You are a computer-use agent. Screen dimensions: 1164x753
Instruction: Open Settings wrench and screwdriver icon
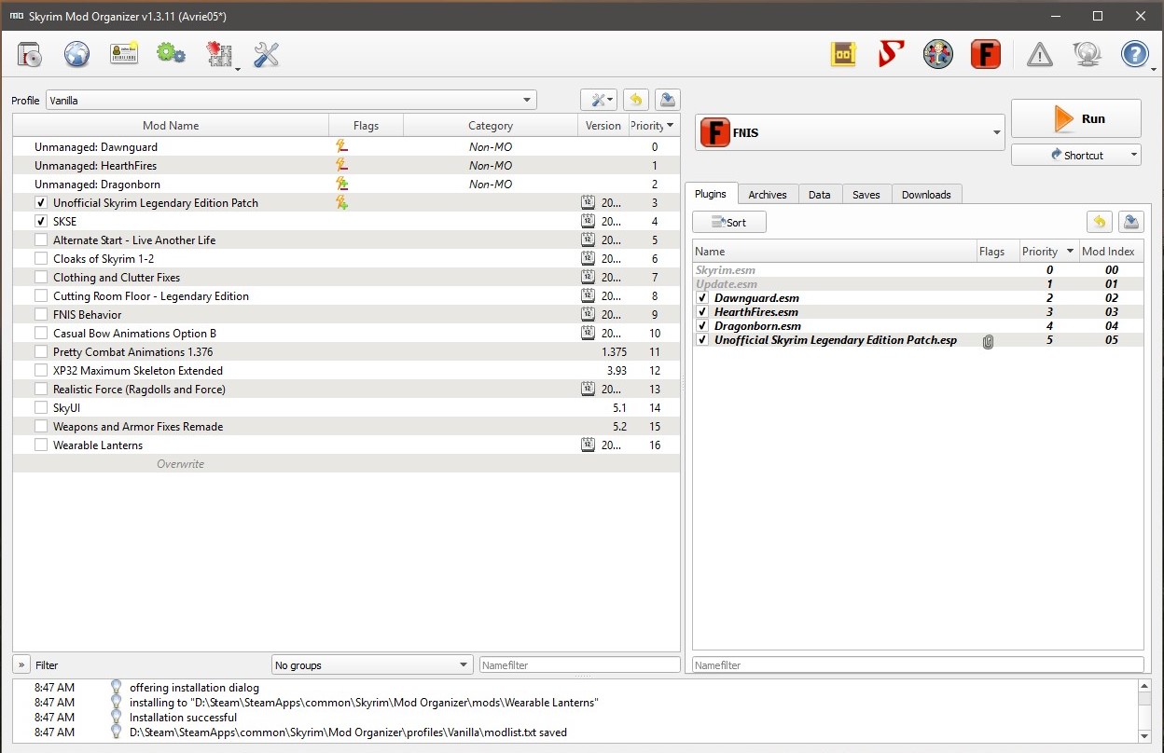(x=267, y=55)
